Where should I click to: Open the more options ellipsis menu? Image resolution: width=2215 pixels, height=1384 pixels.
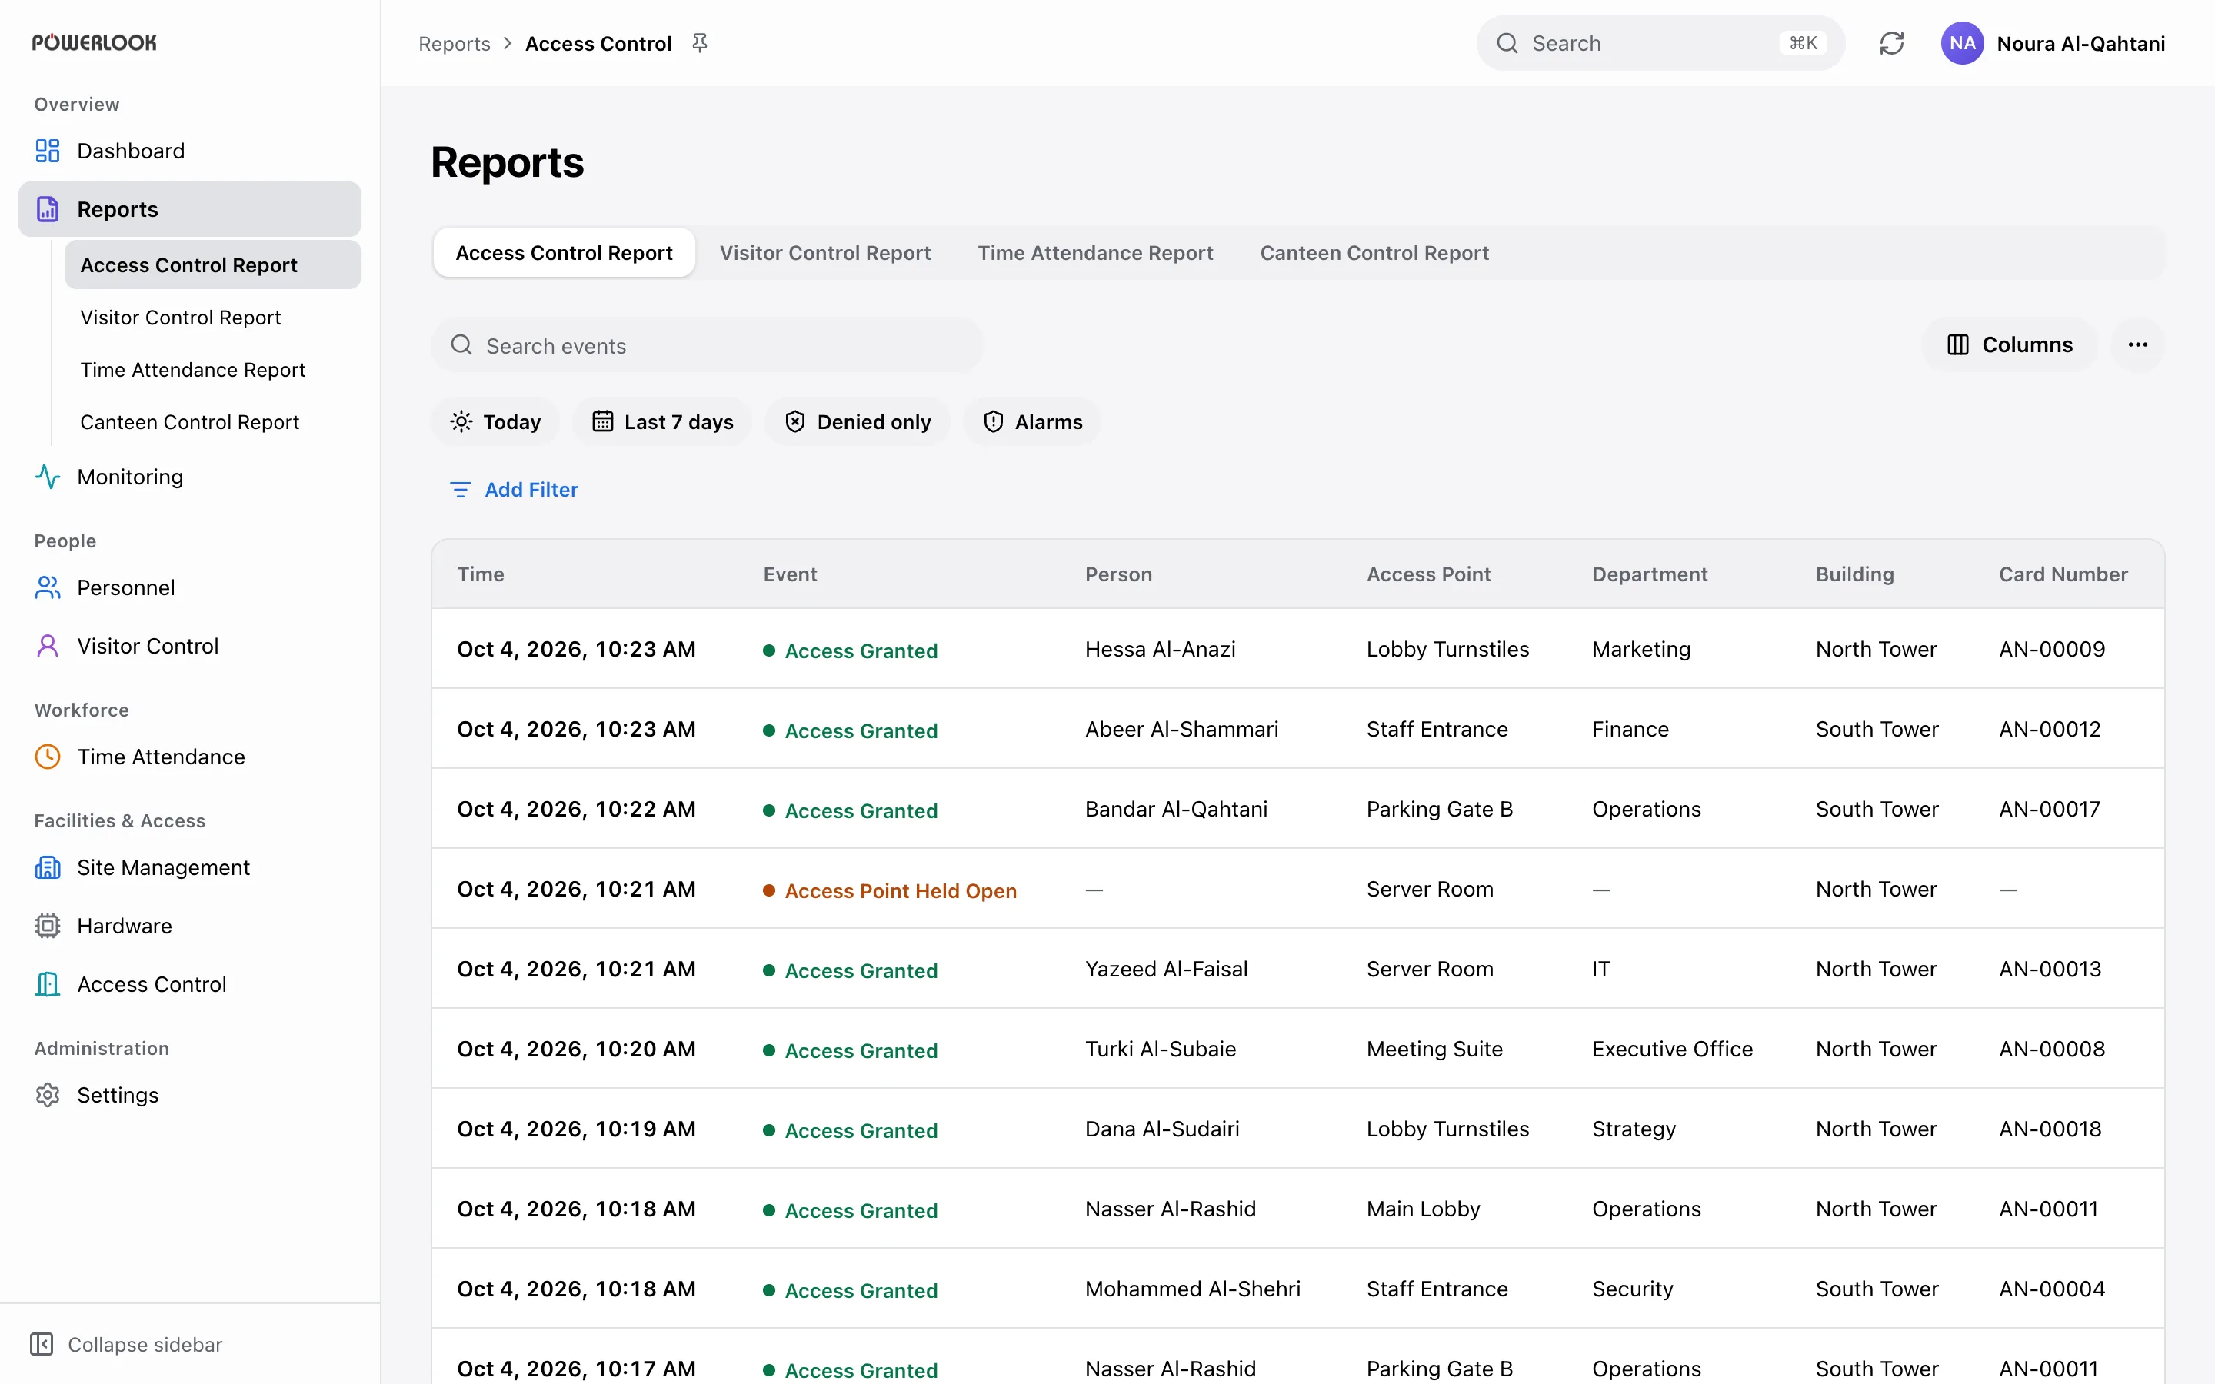(2138, 345)
